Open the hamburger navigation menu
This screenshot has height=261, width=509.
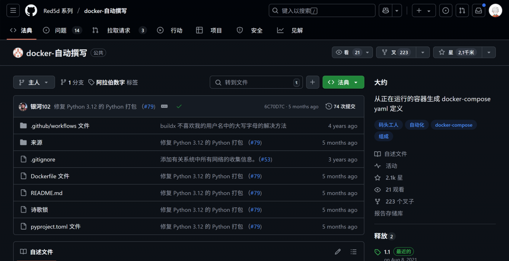(x=13, y=11)
